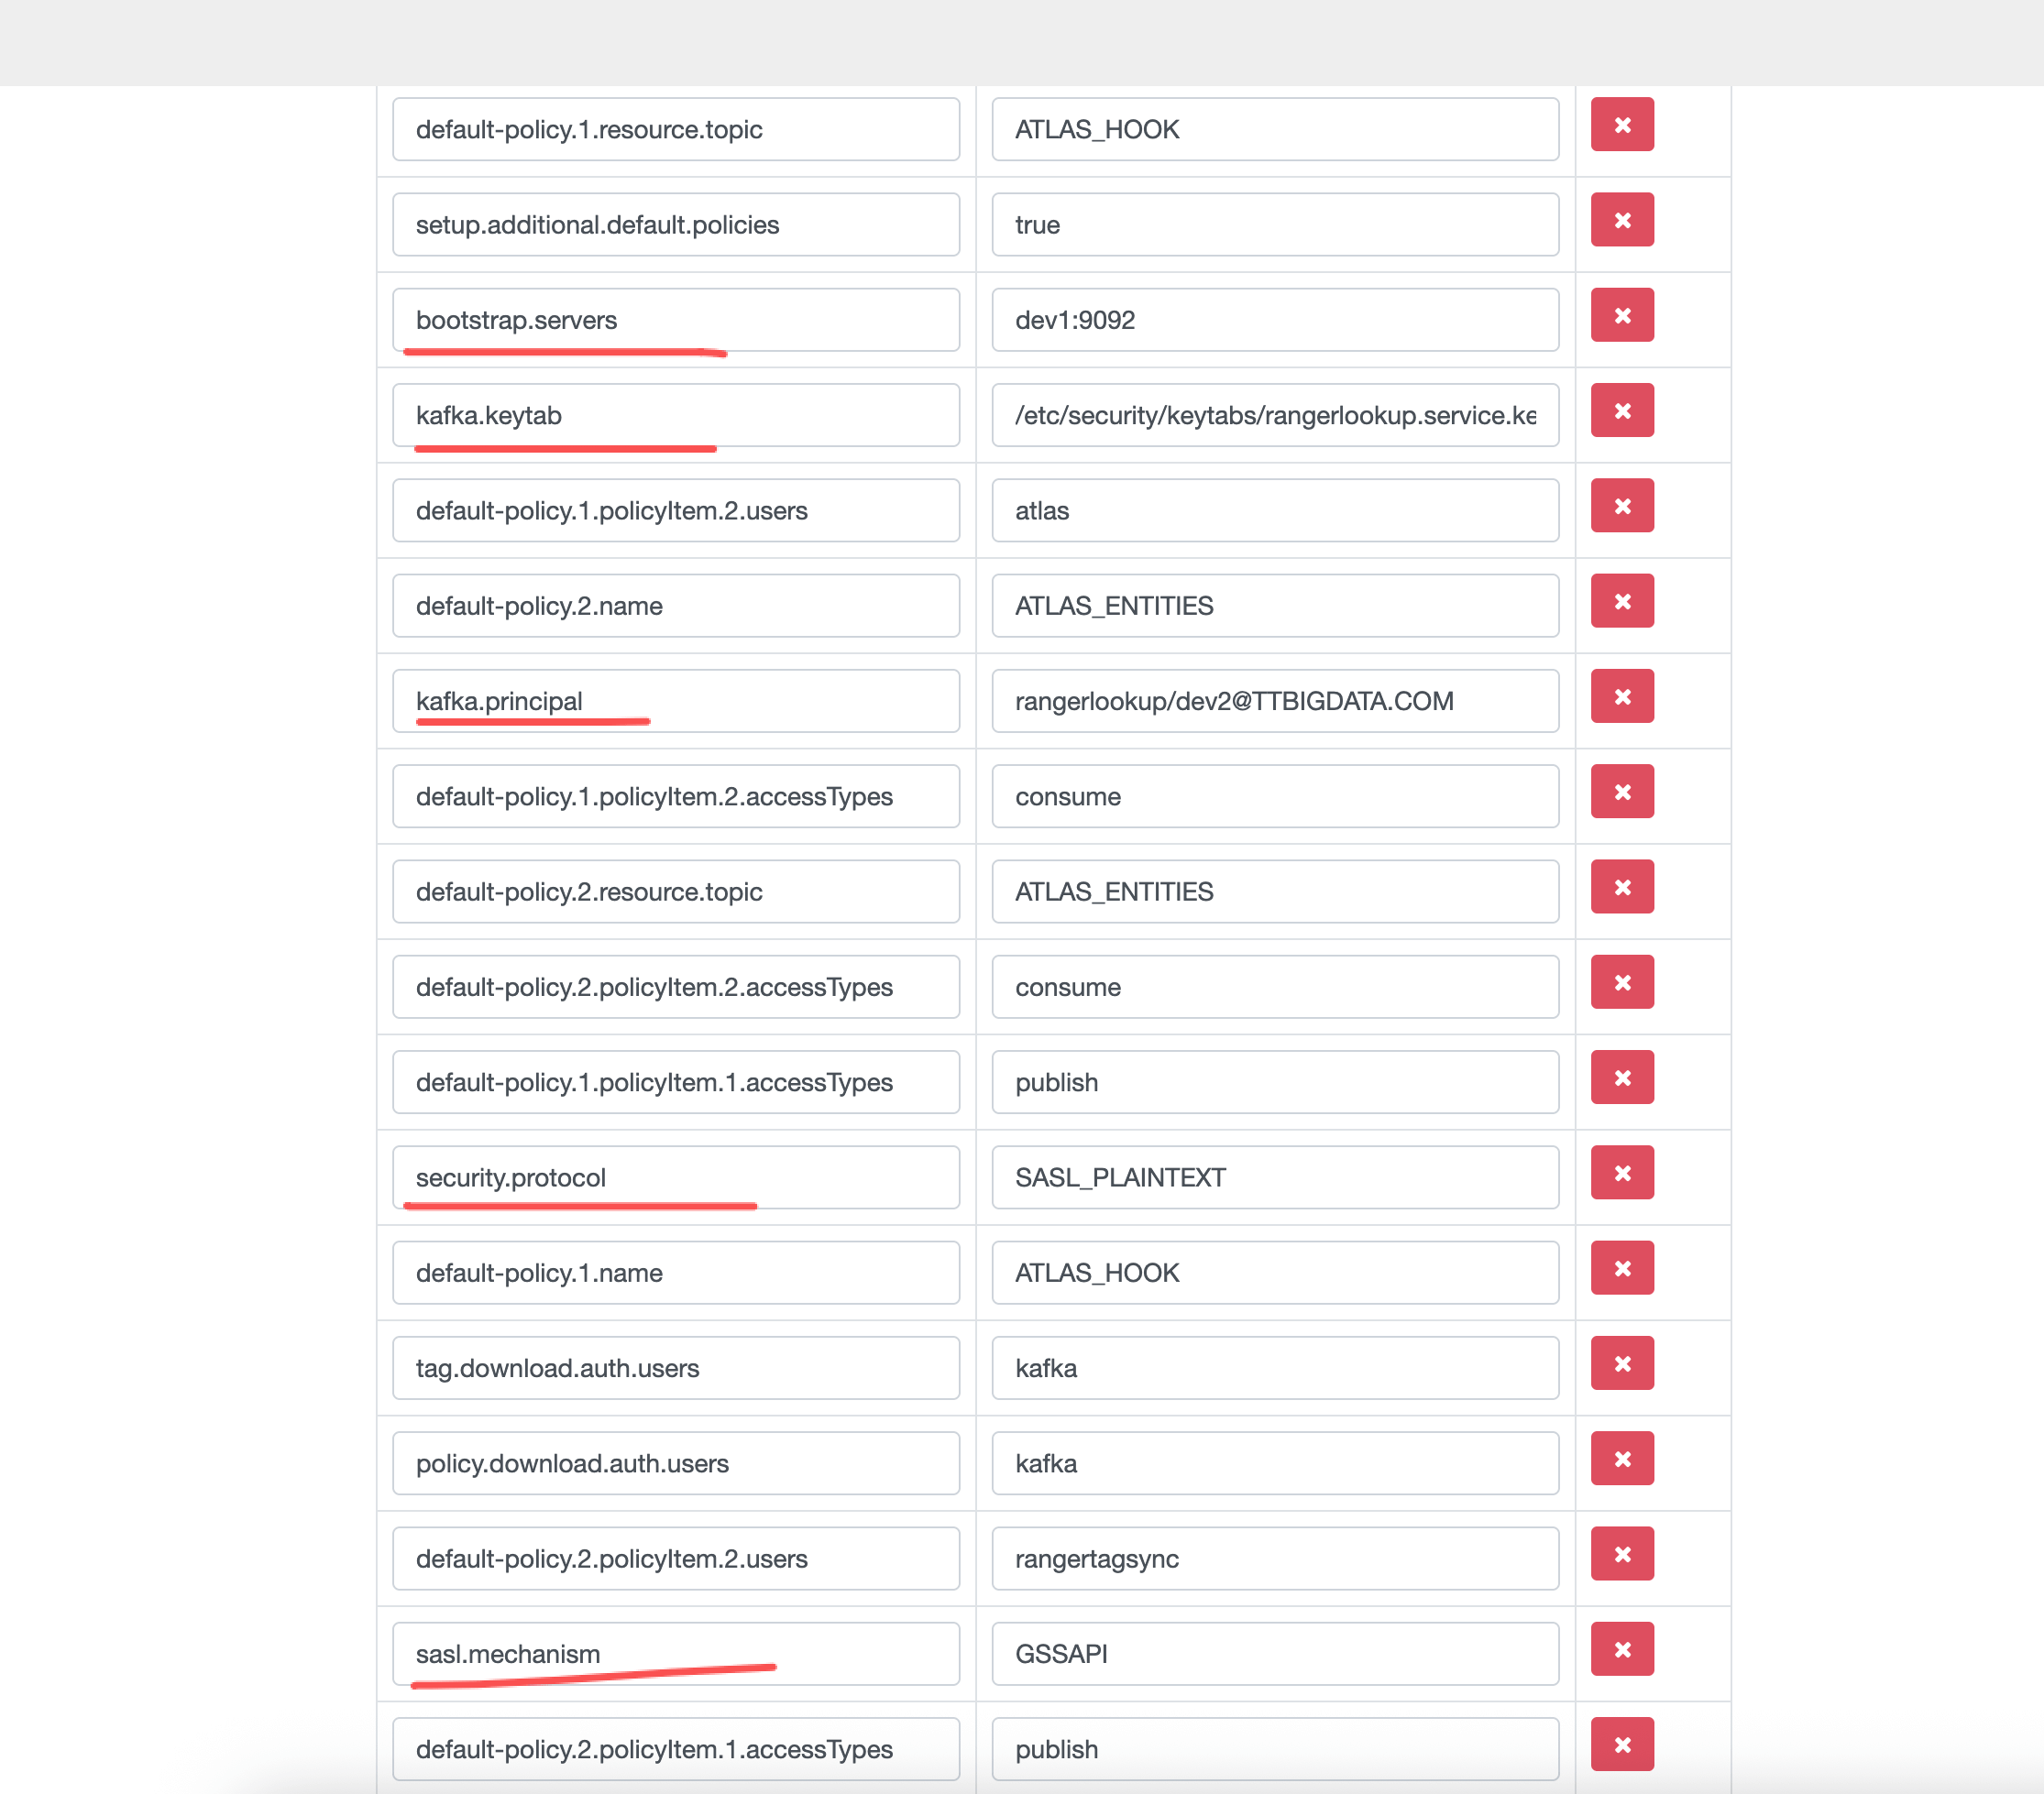Delete the bootstrap.servers config row
Screen dimensions: 2044x1794
[x=1621, y=316]
